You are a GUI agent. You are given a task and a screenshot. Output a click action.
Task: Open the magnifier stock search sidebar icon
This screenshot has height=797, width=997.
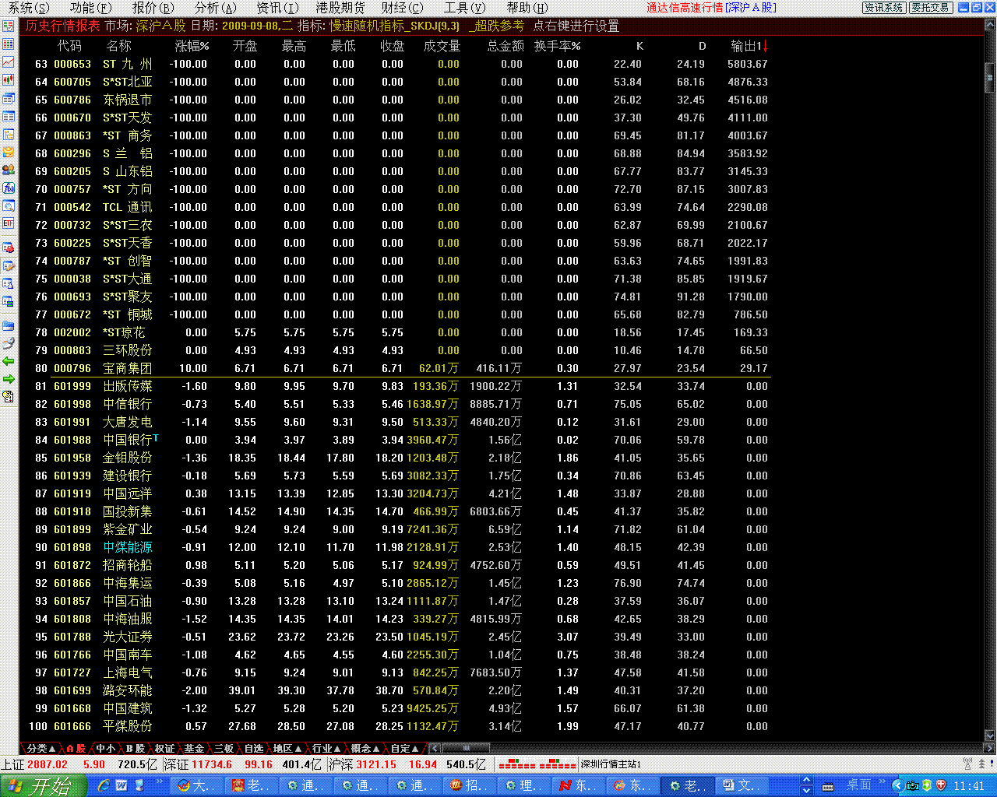click(x=9, y=206)
